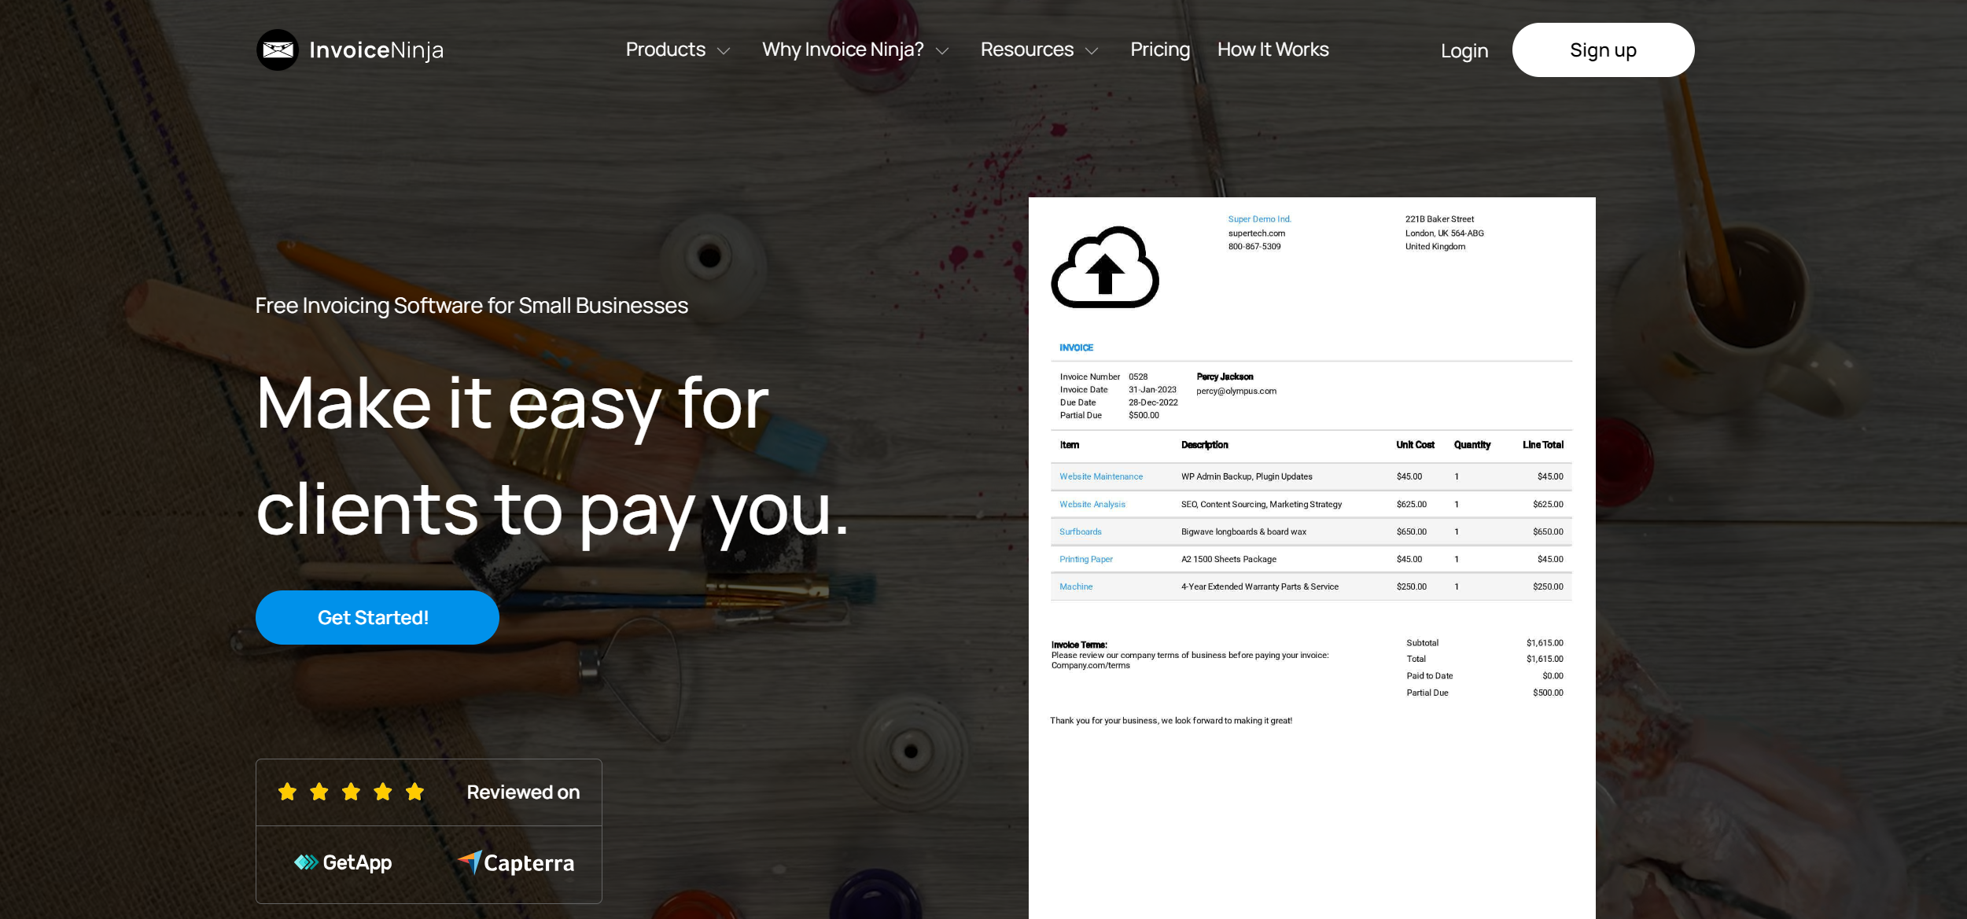This screenshot has height=919, width=1967.
Task: Select the Capterra logo icon
Action: click(x=470, y=862)
